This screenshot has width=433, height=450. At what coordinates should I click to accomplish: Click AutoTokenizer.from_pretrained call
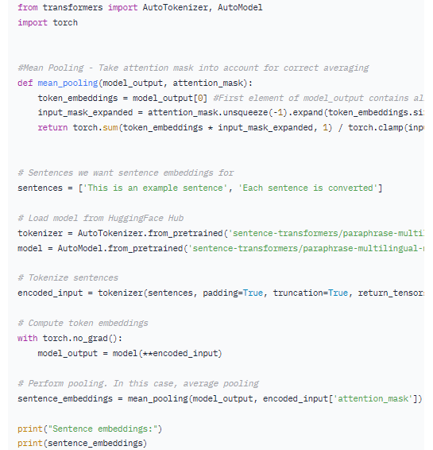coord(150,233)
